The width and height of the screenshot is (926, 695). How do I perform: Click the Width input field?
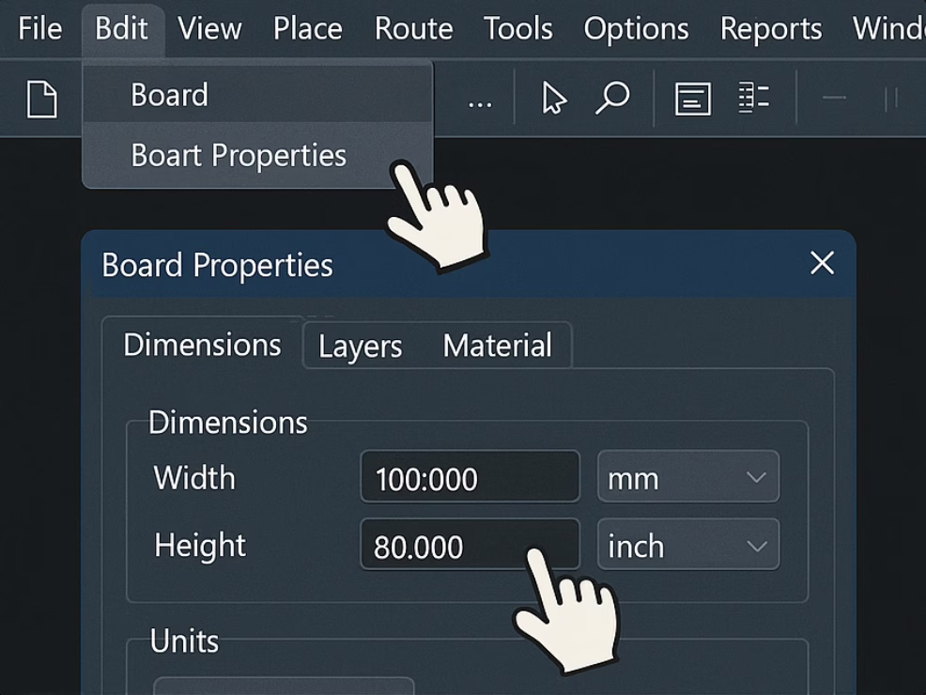point(471,477)
